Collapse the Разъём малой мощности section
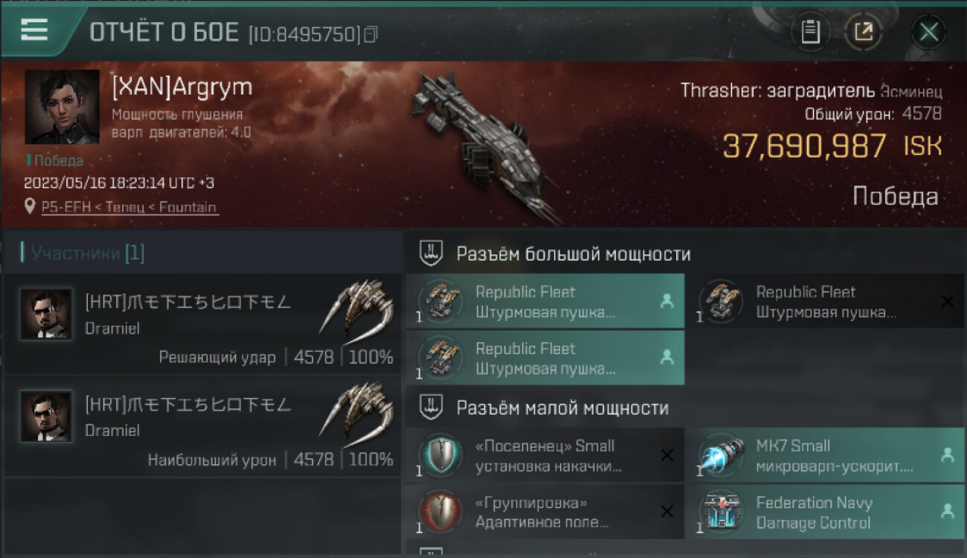 coord(684,407)
